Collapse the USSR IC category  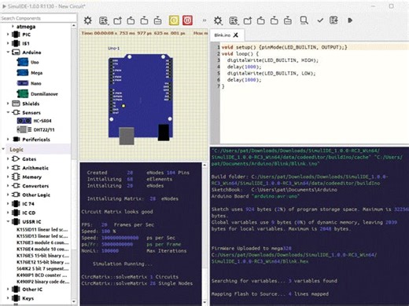(8, 221)
